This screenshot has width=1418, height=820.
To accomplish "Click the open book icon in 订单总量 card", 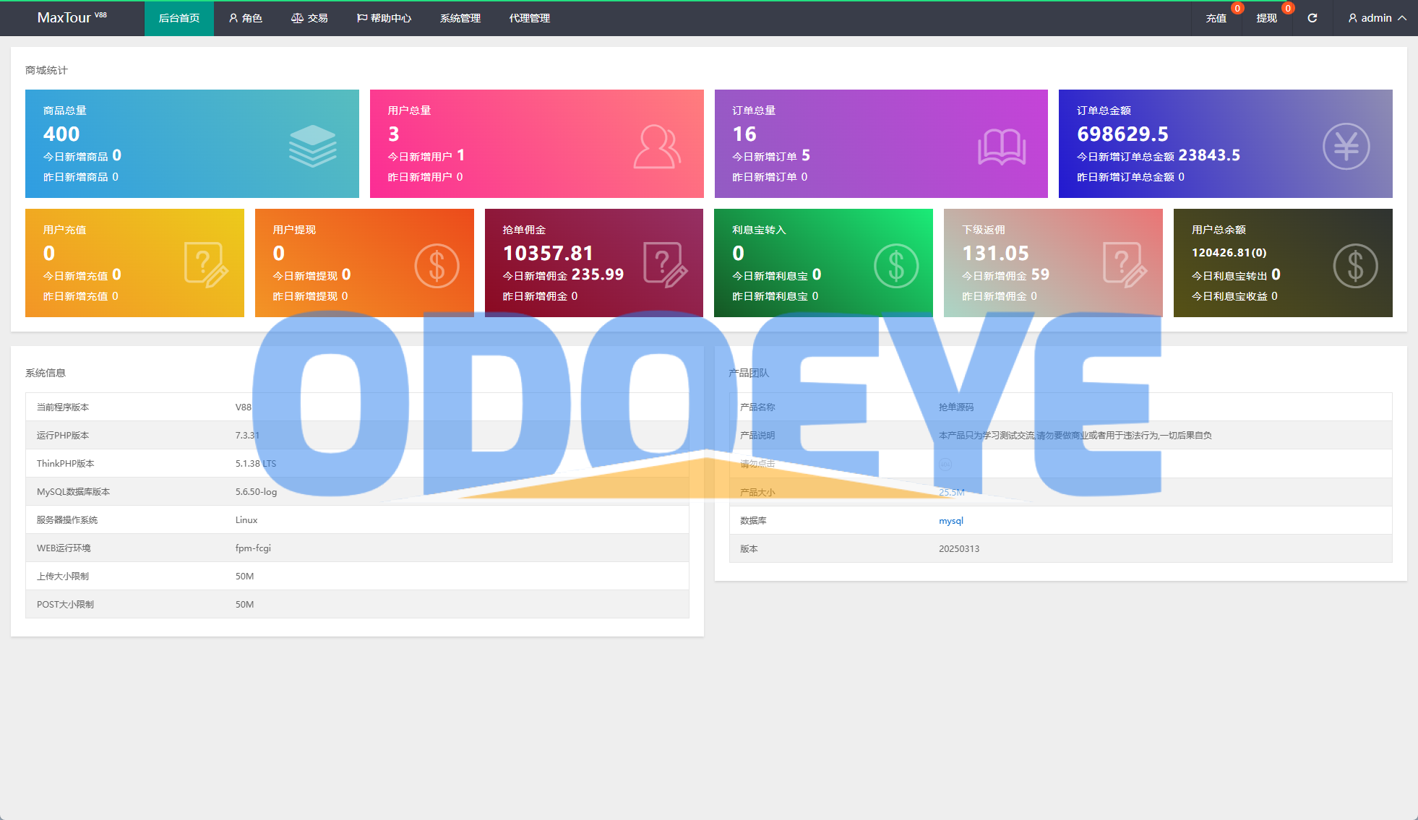I will (1001, 147).
